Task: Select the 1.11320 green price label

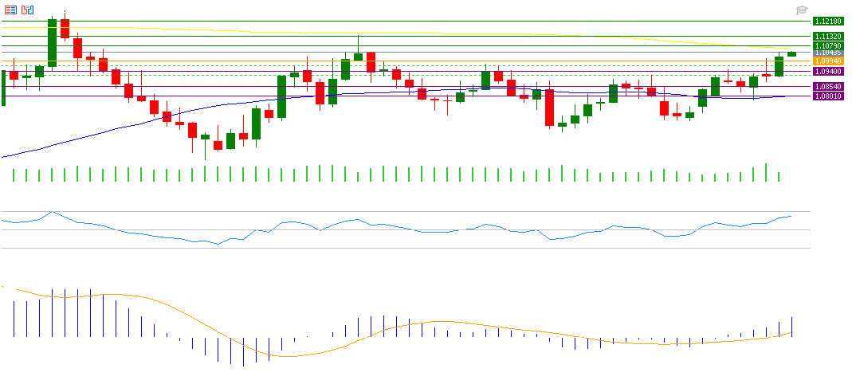Action: (x=829, y=36)
